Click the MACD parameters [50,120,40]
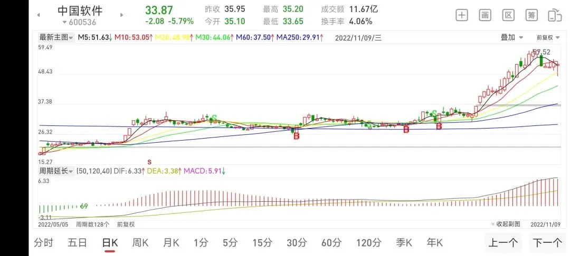570x256 pixels. pyautogui.click(x=94, y=171)
